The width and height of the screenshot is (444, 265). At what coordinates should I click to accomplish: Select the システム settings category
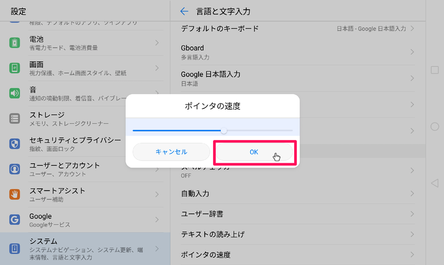coord(85,248)
